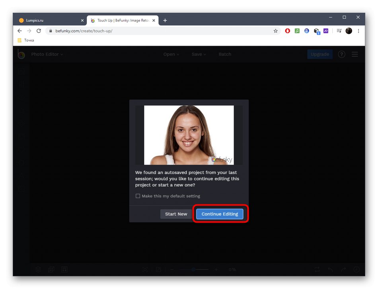Click the zoom-out minus icon
378x289 pixels.
point(172,270)
